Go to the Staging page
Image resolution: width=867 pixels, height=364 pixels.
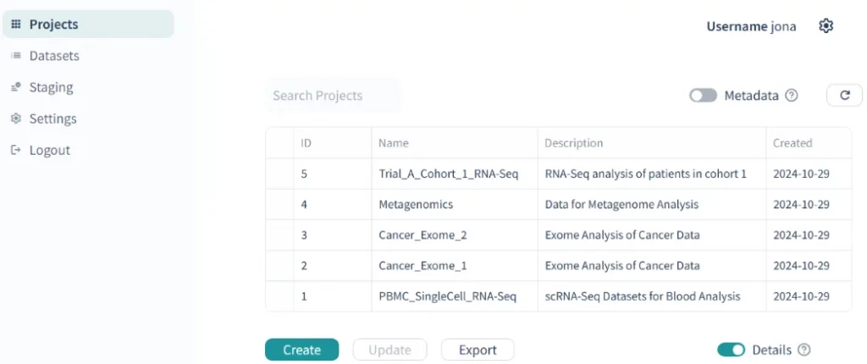click(x=51, y=87)
